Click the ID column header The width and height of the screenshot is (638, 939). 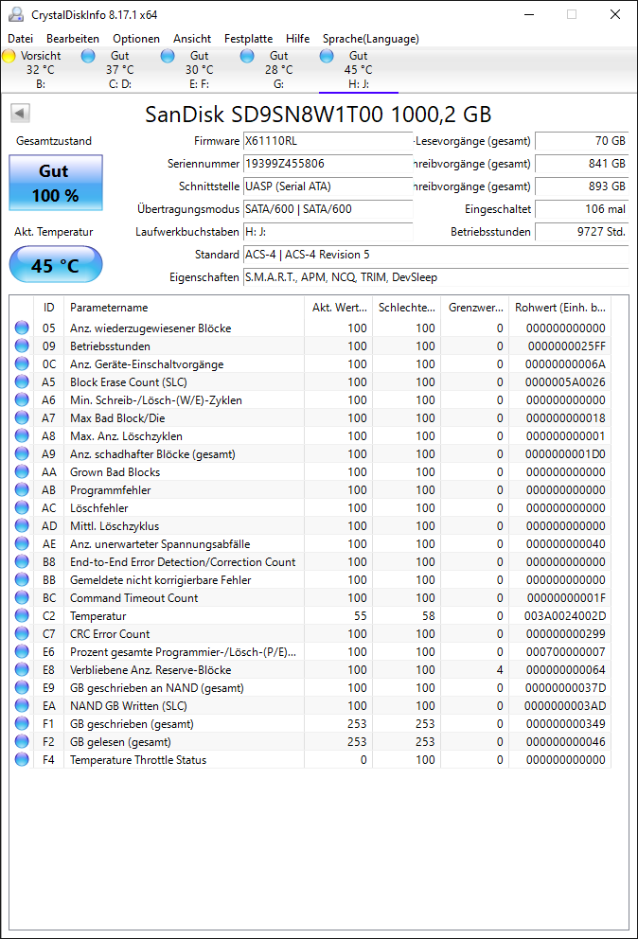pos(48,308)
